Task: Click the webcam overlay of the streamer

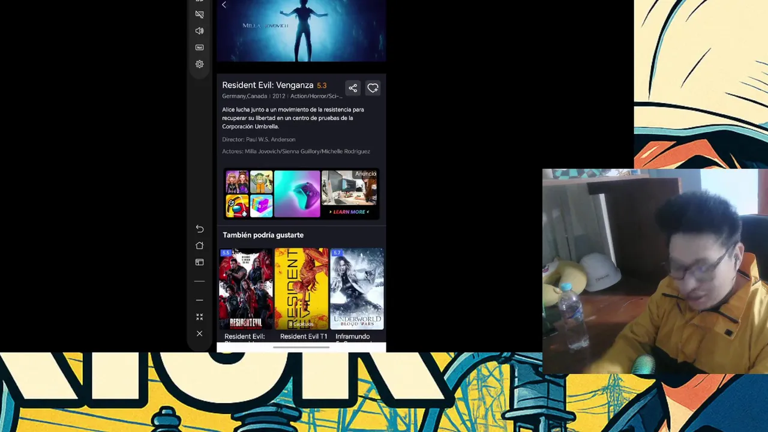Action: (x=655, y=271)
